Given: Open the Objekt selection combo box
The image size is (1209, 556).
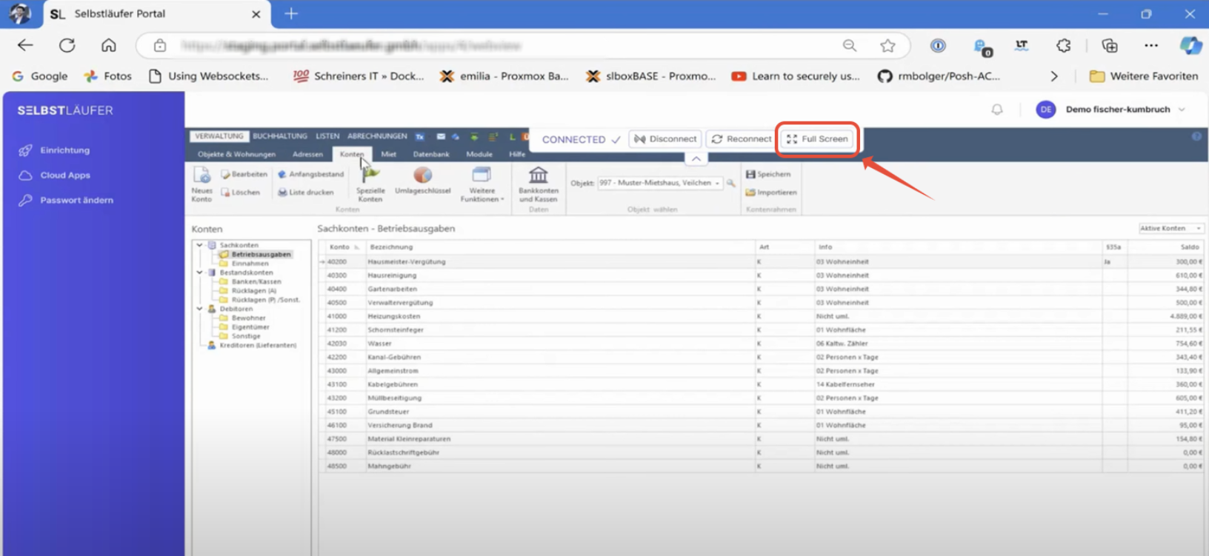Looking at the screenshot, I should coord(659,183).
